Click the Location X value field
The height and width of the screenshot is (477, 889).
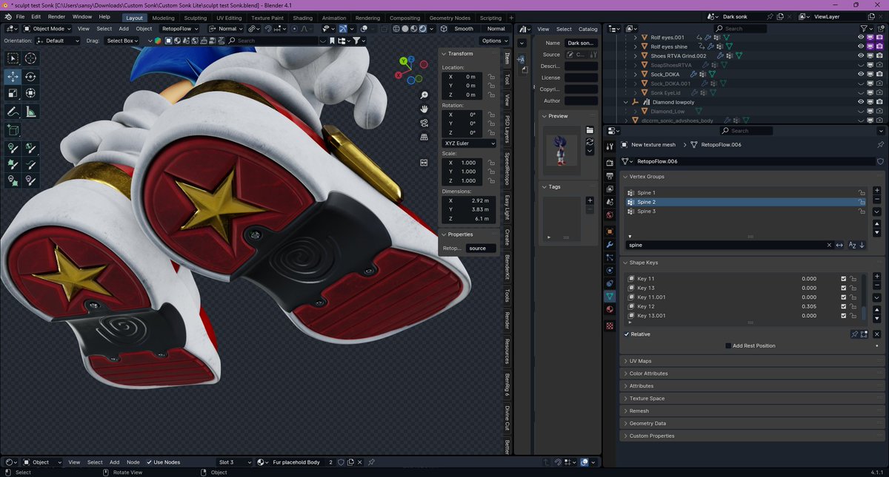point(464,77)
